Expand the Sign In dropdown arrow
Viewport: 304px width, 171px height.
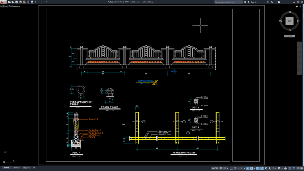click(x=265, y=2)
